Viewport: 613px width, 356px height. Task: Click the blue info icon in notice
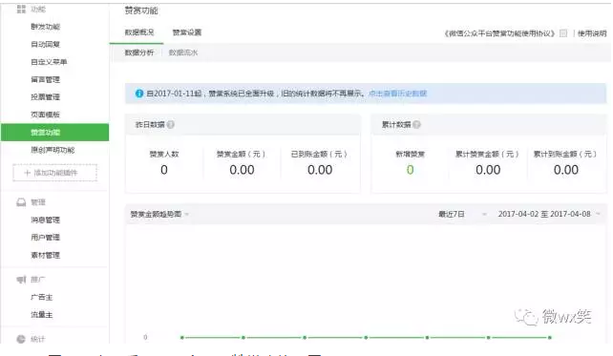click(139, 94)
